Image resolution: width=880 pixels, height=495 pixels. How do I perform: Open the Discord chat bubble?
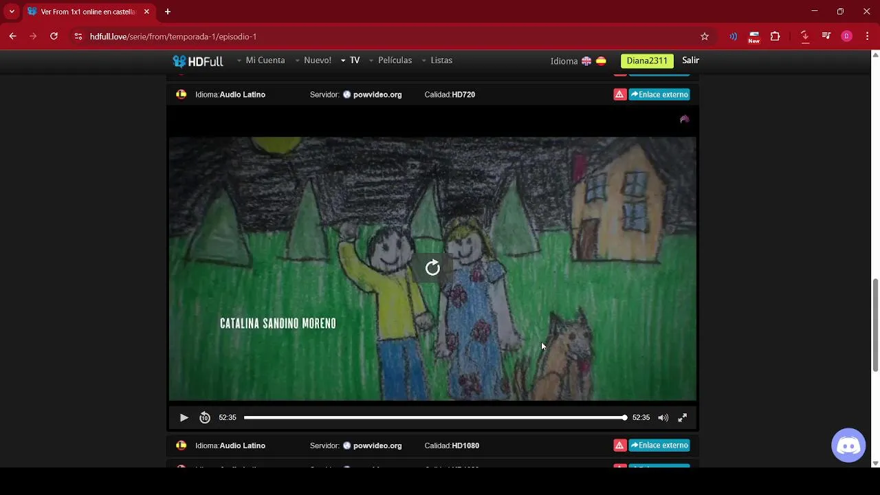848,445
